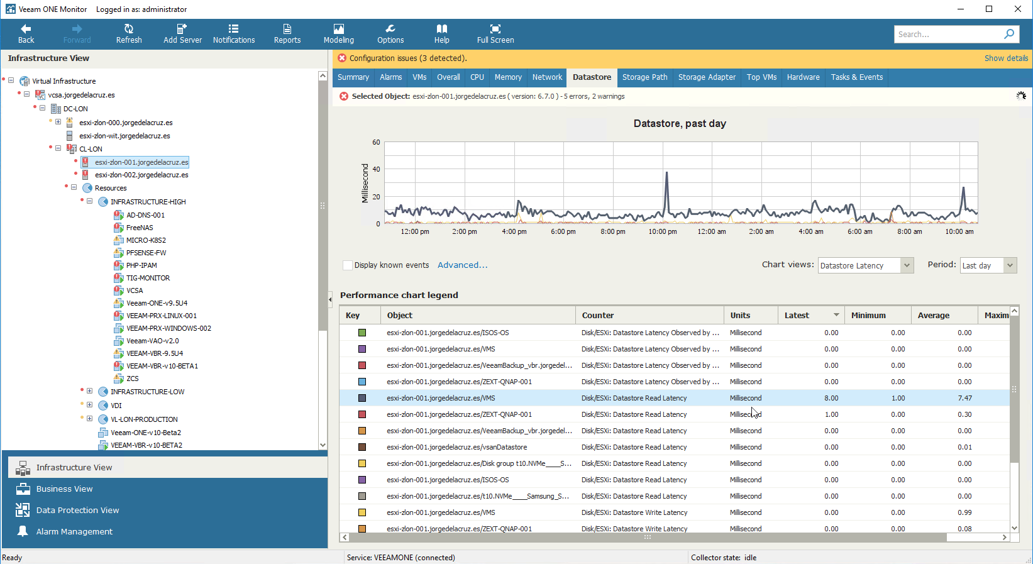The image size is (1033, 564).
Task: Open the Advanced... link
Action: point(462,265)
